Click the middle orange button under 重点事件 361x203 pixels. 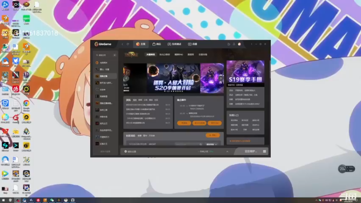[x=199, y=123]
